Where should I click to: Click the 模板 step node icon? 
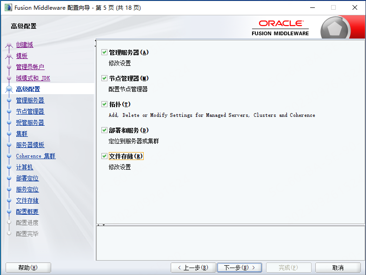click(x=9, y=56)
